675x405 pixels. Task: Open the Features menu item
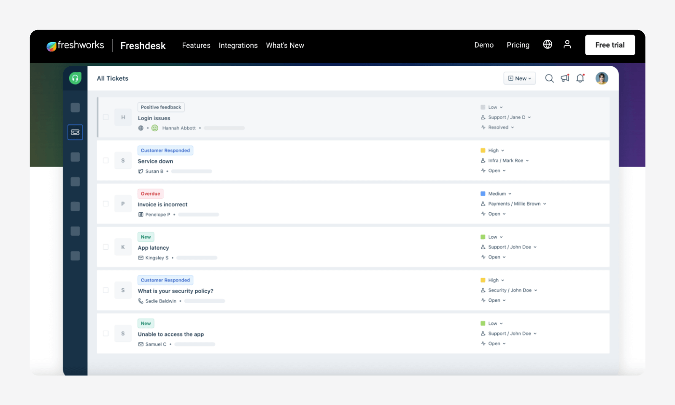pyautogui.click(x=196, y=46)
